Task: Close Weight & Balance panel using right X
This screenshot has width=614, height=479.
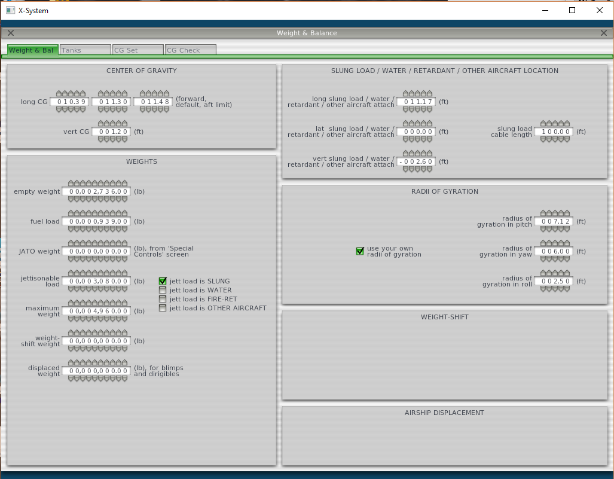Action: 603,33
